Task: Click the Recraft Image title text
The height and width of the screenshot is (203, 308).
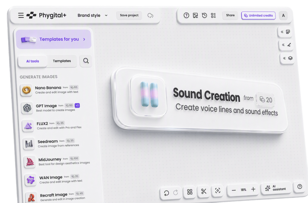Action: pos(54,195)
